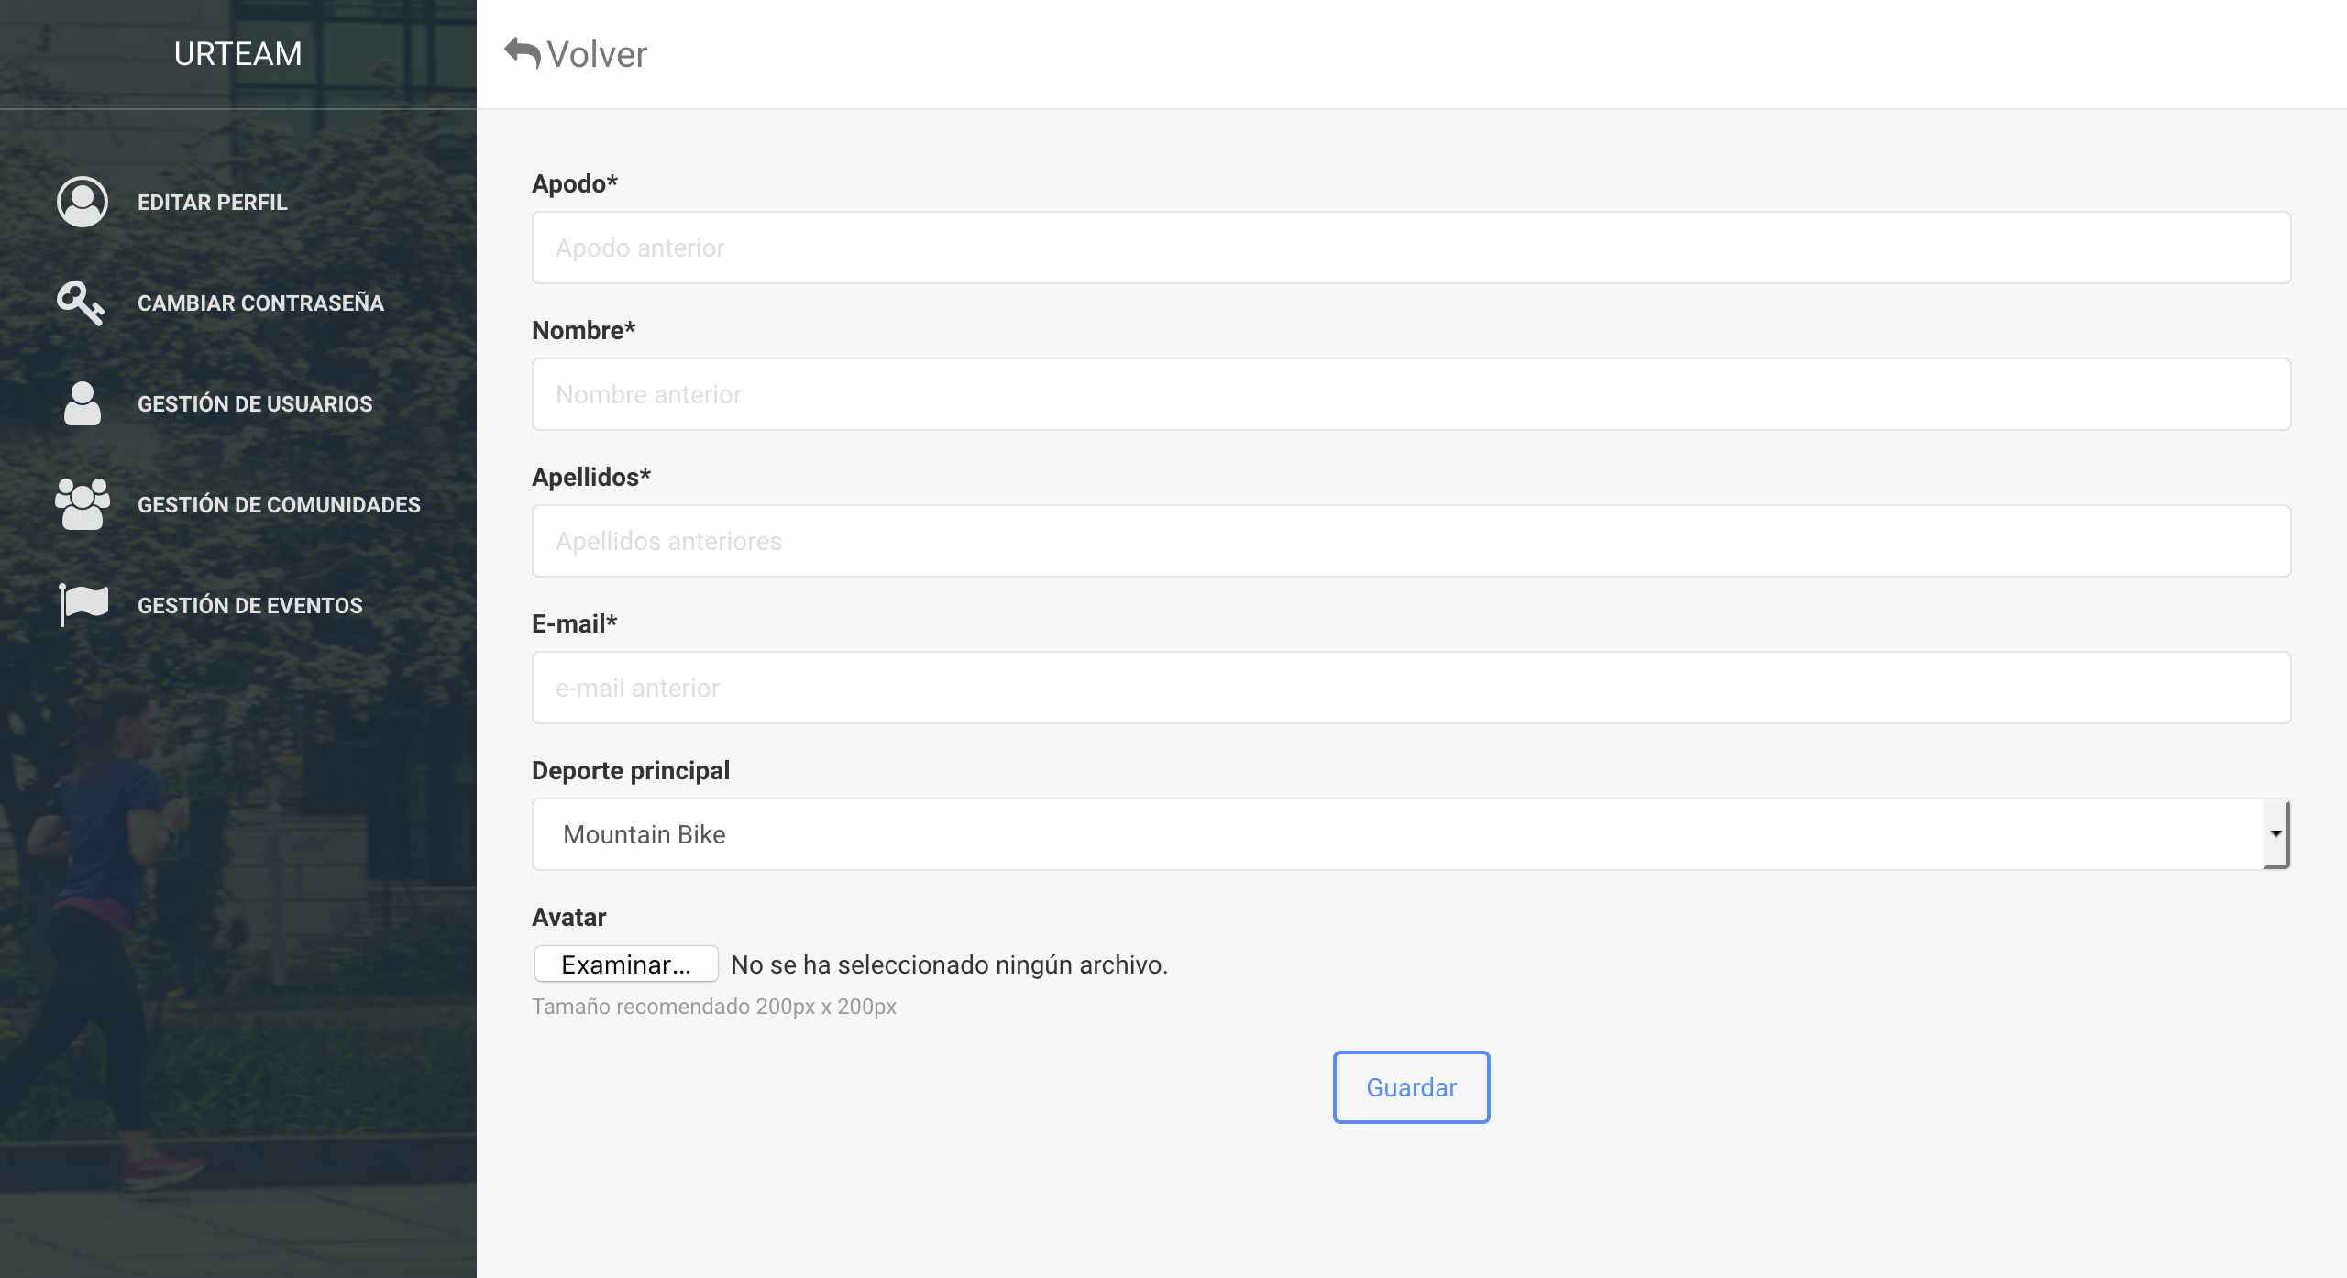The height and width of the screenshot is (1278, 2347).
Task: Click into the Apellidos input field
Action: pyautogui.click(x=1411, y=541)
